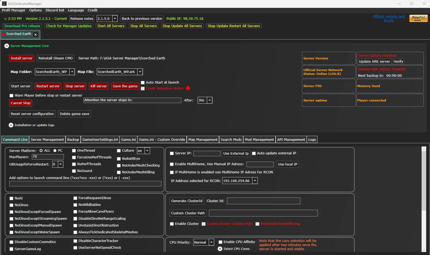Check Auto update external IP
The width and height of the screenshot is (430, 255).
(254, 153)
